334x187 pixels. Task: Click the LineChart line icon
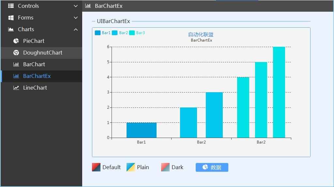click(x=16, y=88)
